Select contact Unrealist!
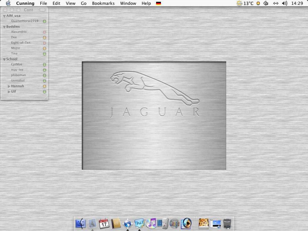The height and width of the screenshot is (231, 308). 18,81
